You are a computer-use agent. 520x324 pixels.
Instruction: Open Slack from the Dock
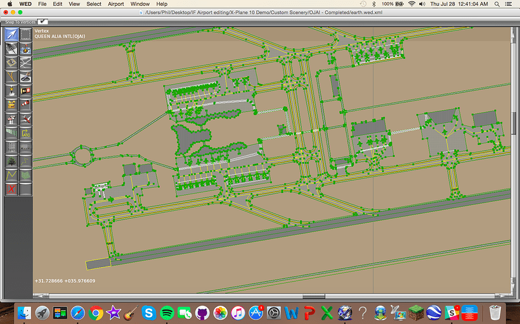pos(452,313)
